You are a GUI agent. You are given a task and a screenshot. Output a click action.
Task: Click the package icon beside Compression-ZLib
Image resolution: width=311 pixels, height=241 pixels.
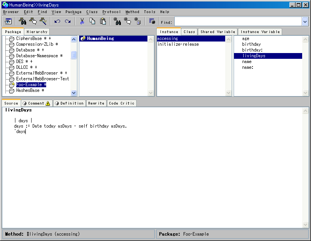[12, 44]
